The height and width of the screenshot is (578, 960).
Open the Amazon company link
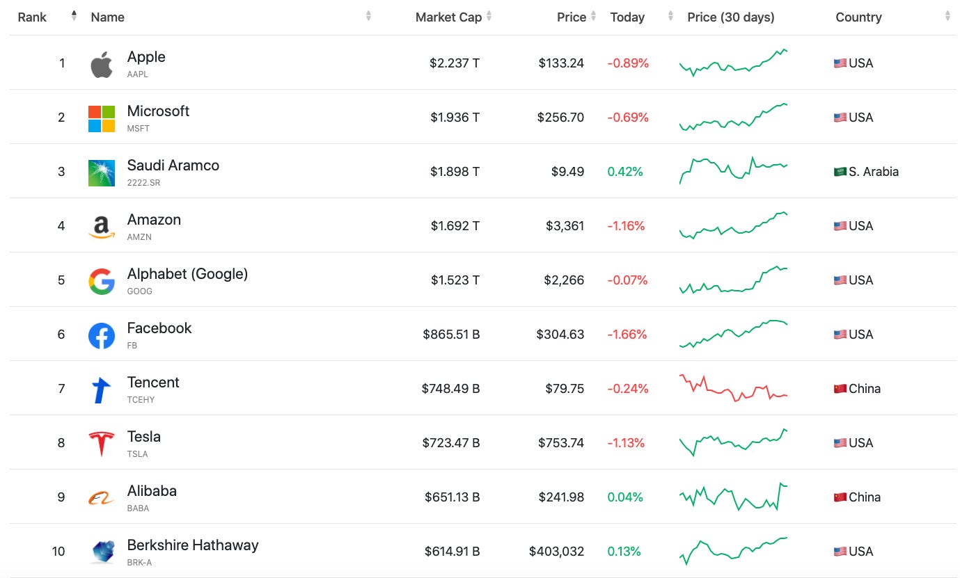(x=154, y=220)
